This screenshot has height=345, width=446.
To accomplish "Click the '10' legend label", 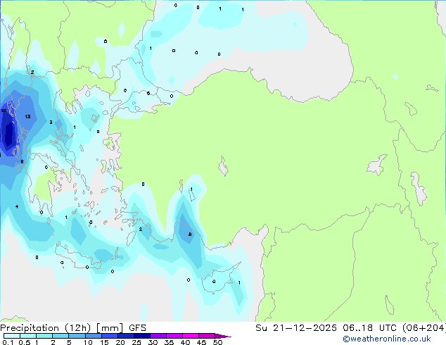I will click(x=88, y=342).
